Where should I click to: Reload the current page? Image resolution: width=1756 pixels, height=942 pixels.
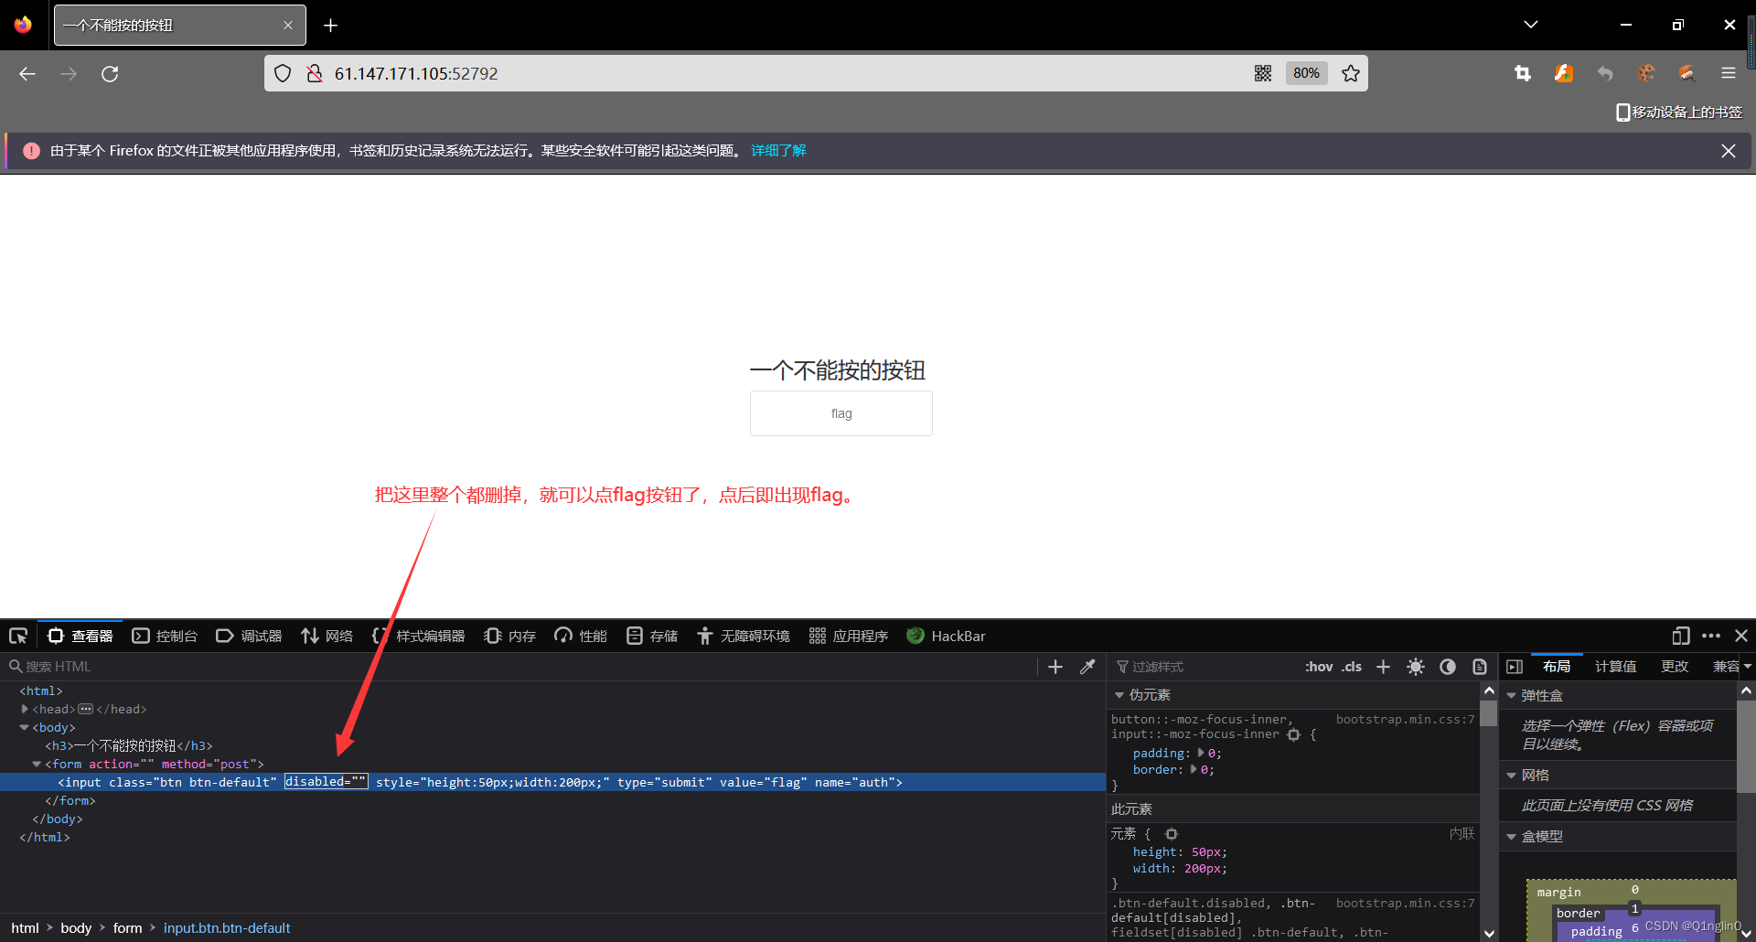point(110,74)
